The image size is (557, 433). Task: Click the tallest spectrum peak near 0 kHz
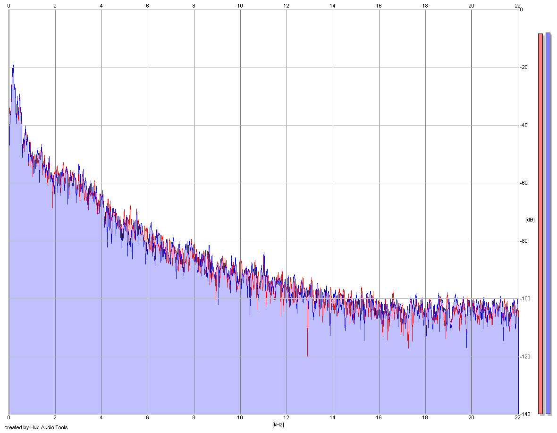pyautogui.click(x=13, y=64)
